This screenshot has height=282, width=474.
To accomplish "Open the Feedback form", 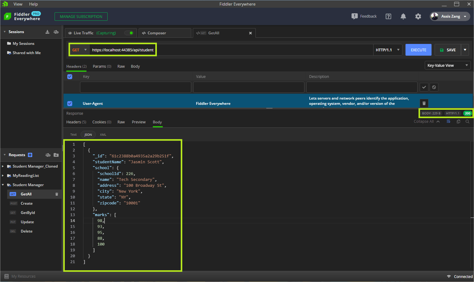I will pyautogui.click(x=364, y=16).
